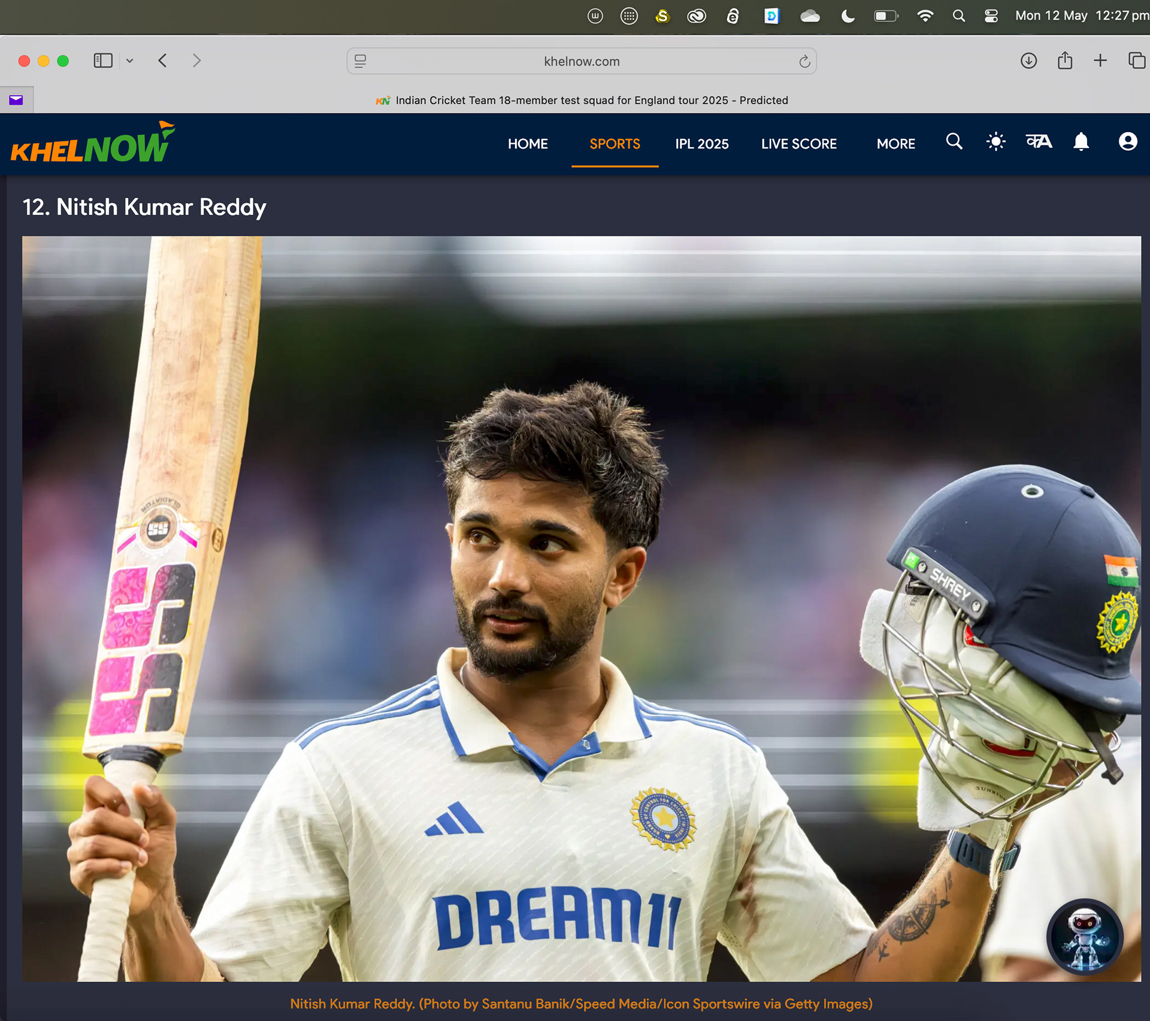Go to HOME in navigation

(528, 144)
